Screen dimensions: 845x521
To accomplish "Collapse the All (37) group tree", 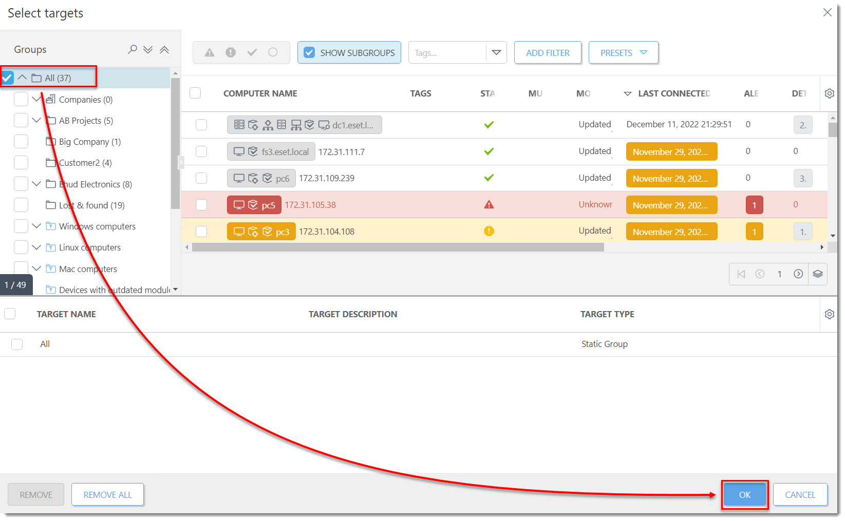I will pyautogui.click(x=22, y=78).
